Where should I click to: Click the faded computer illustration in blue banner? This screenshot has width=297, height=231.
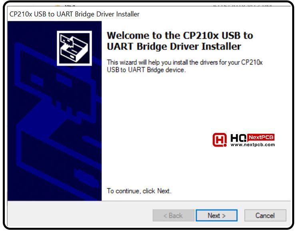click(57, 121)
